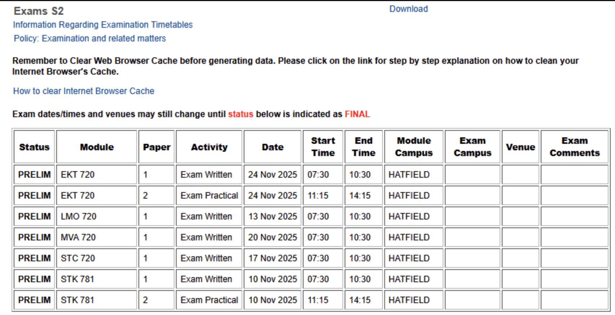This screenshot has height=315, width=615.
Task: Click the 20 Nov 2025 date cell
Action: (x=273, y=237)
